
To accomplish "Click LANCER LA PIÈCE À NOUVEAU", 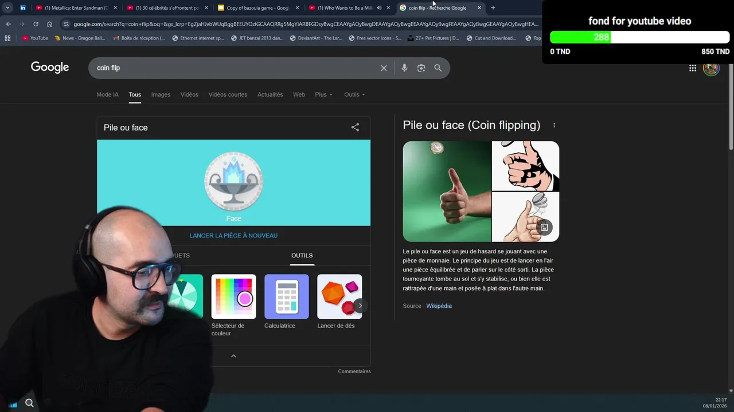I will (233, 236).
